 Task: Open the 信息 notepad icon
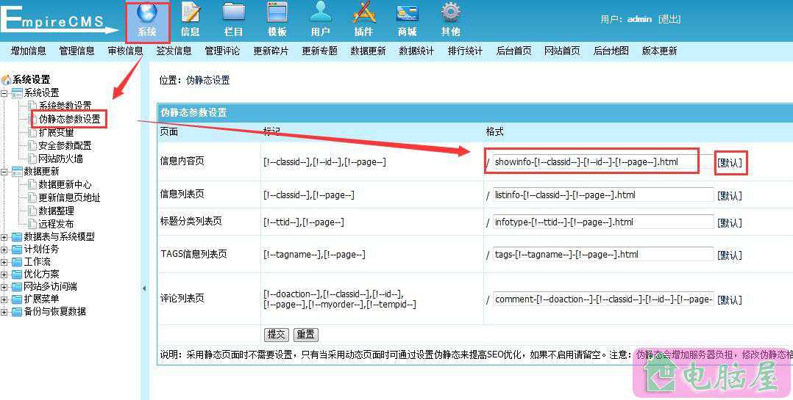coord(191,13)
